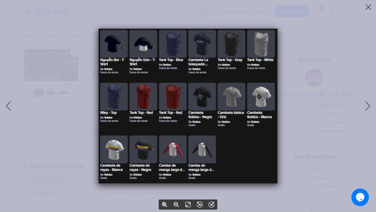Click the Membro desde date text
The image size is (376, 212).
[314, 106]
